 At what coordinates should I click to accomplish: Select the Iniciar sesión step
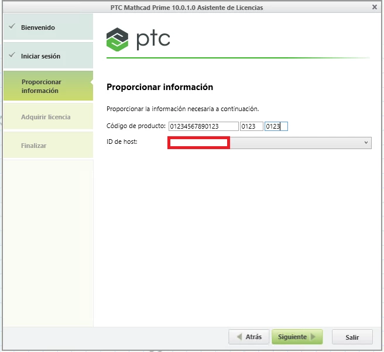pyautogui.click(x=48, y=56)
